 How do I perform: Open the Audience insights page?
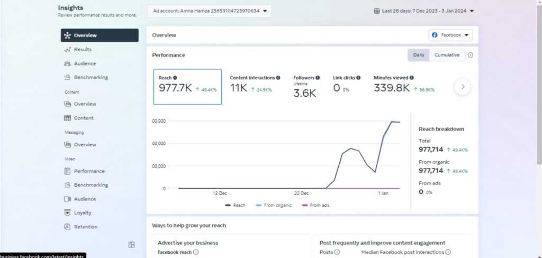point(84,63)
